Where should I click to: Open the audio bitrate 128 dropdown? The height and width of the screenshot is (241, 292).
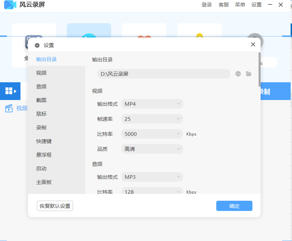152,191
